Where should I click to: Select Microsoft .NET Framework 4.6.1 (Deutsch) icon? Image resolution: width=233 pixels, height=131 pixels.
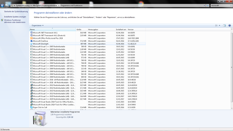click(31, 36)
